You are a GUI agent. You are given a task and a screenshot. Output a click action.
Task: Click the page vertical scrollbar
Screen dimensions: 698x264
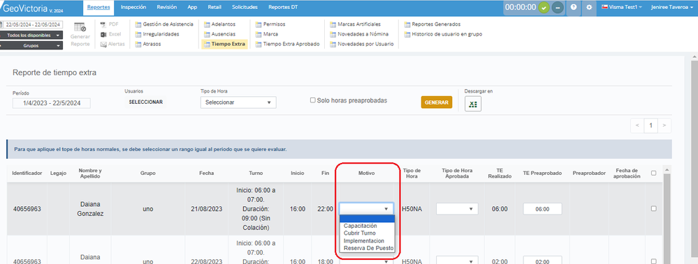point(695,160)
